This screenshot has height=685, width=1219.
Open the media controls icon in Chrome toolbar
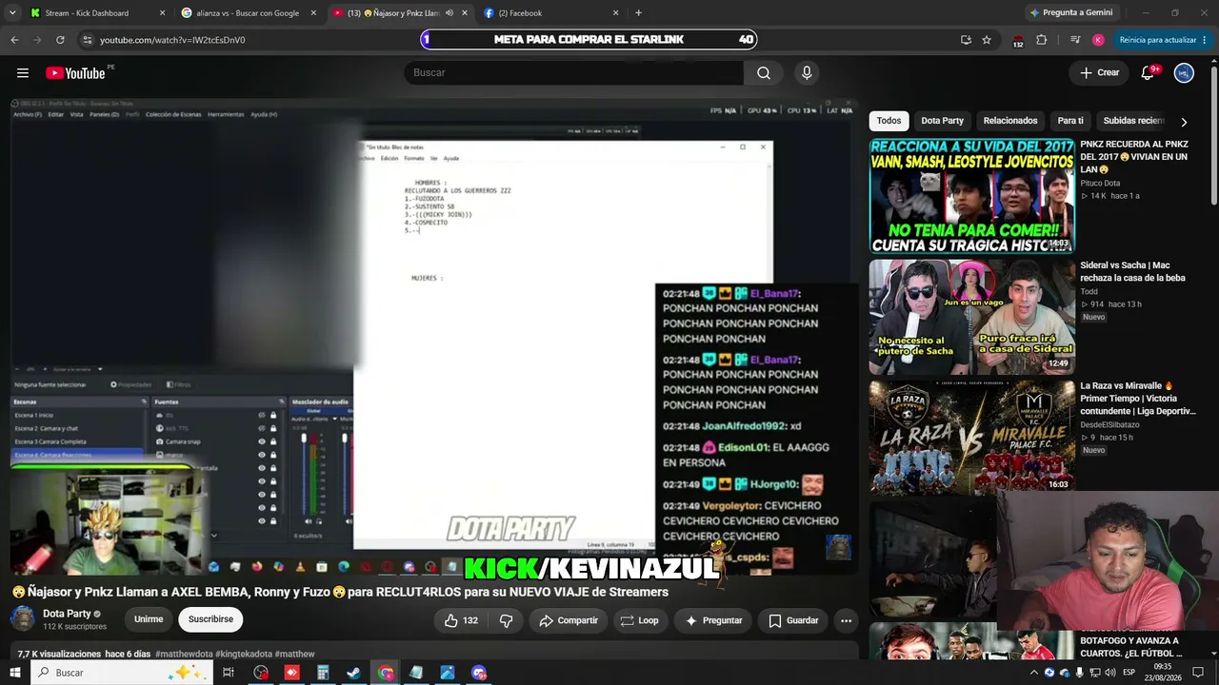(x=1075, y=40)
